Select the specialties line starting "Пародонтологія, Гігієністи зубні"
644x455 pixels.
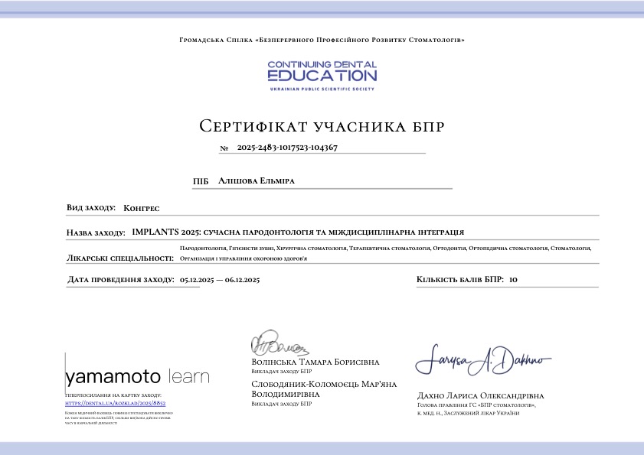[385, 249]
